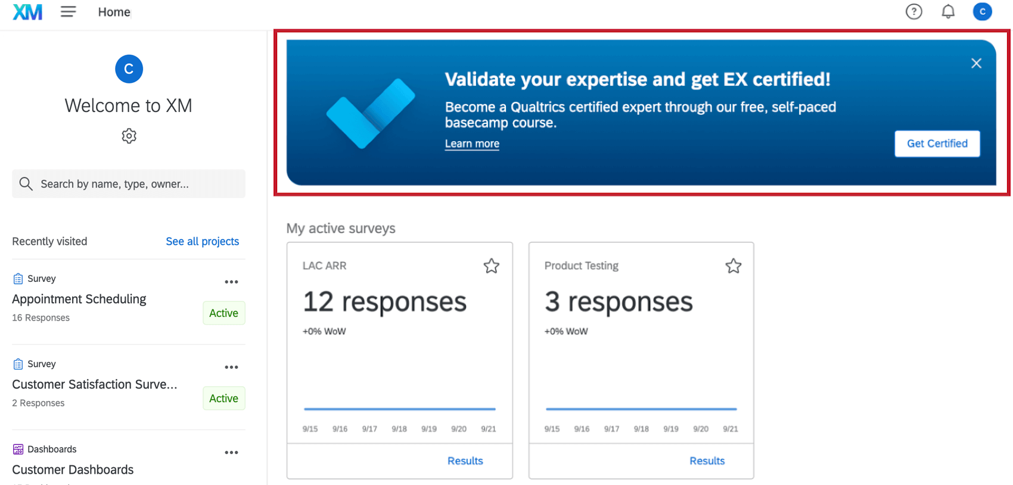The height and width of the screenshot is (485, 1013).
Task: Open homepage settings via the gear icon
Action: pos(129,136)
